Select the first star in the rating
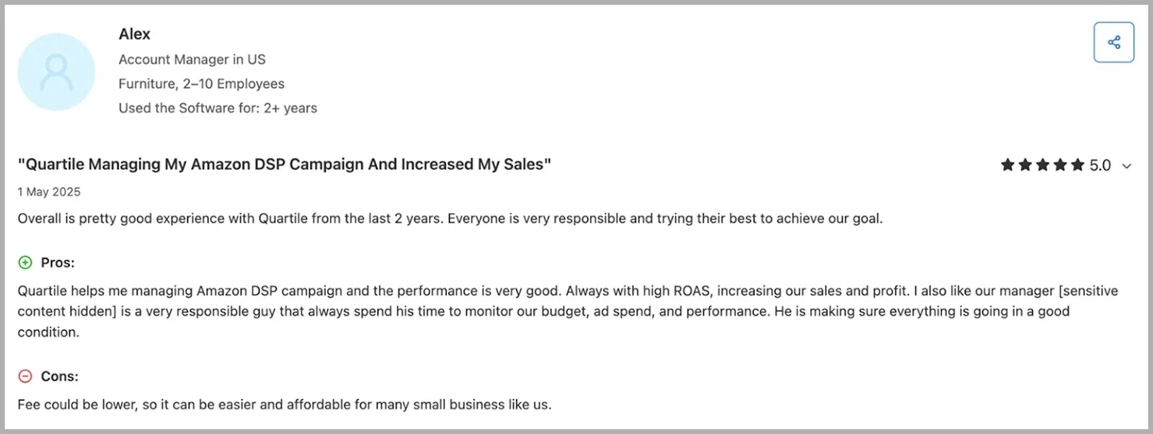 point(1006,165)
